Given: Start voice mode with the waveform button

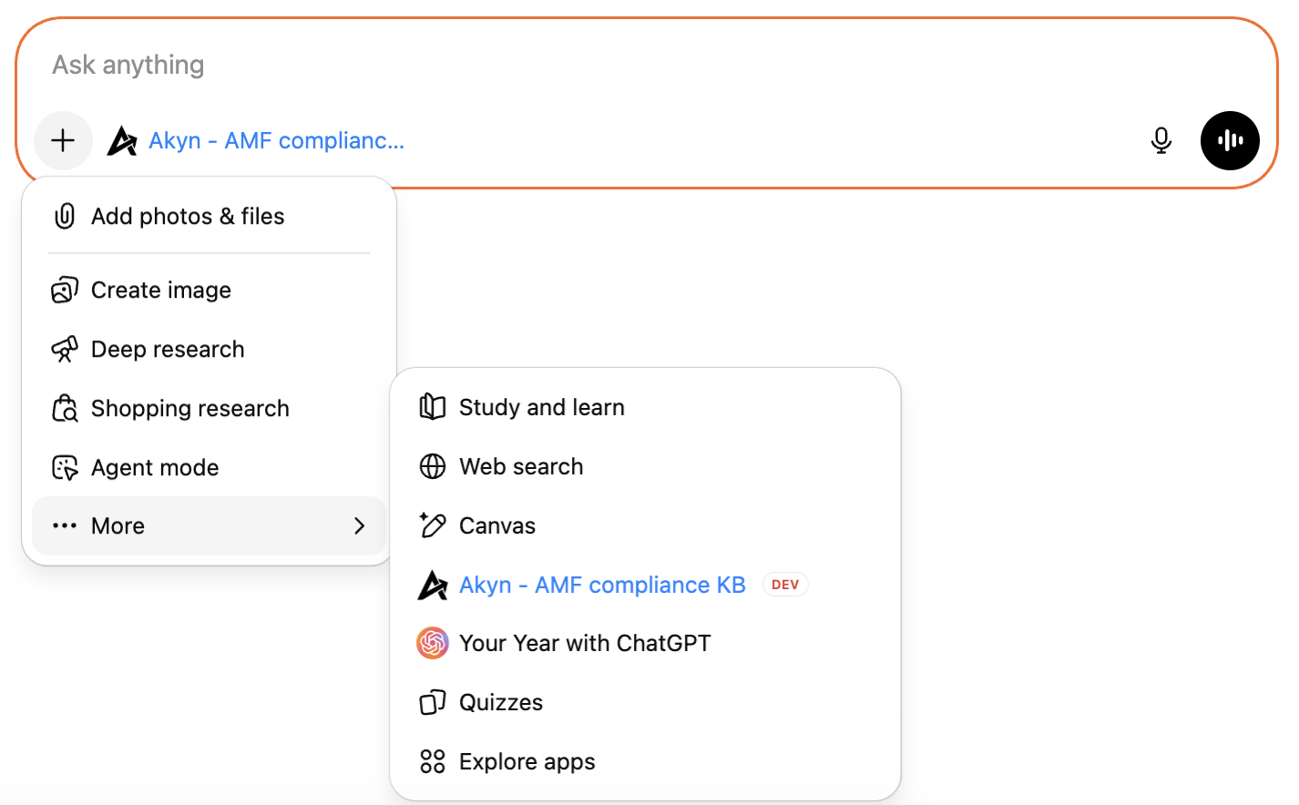Looking at the screenshot, I should (1230, 140).
